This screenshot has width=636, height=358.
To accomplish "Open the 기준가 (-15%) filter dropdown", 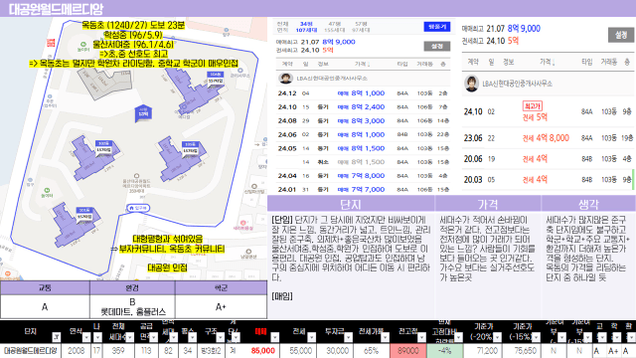I will (536, 337).
